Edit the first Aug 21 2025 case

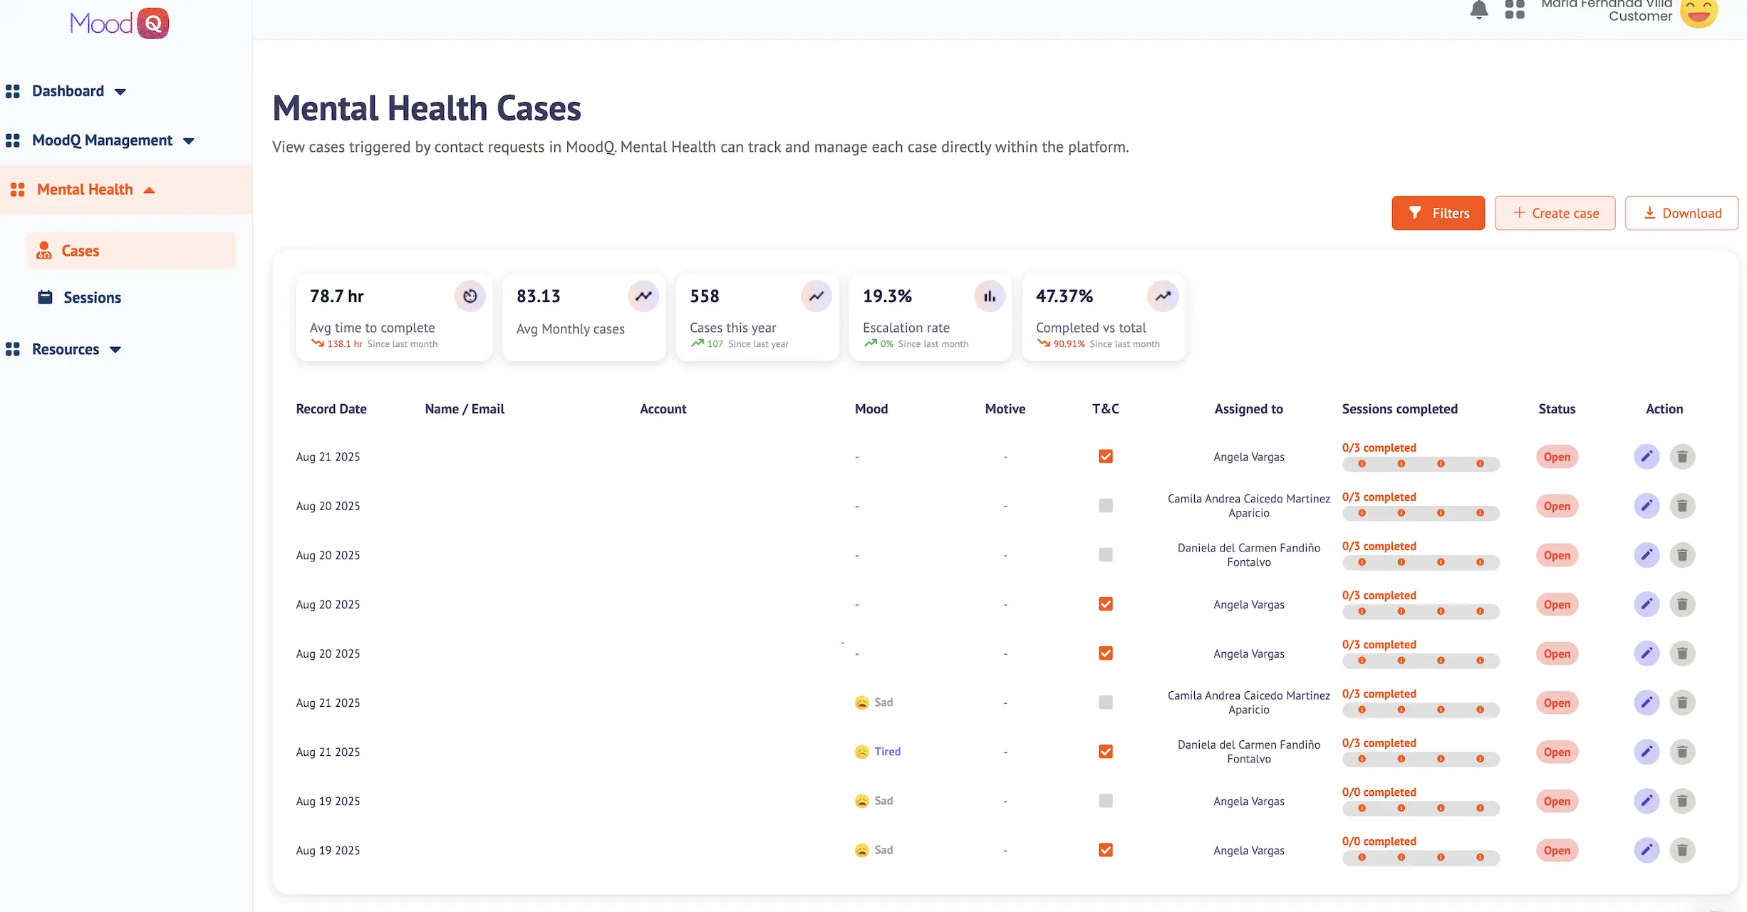coord(1646,457)
